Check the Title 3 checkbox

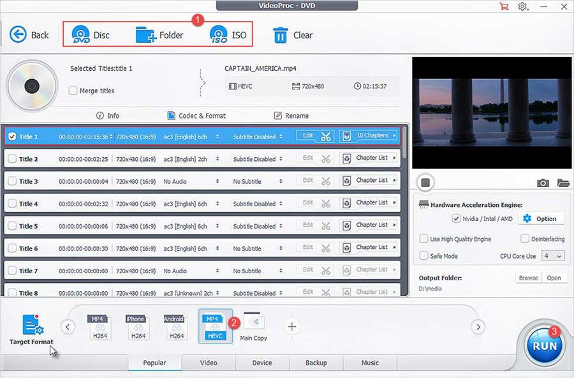click(12, 181)
